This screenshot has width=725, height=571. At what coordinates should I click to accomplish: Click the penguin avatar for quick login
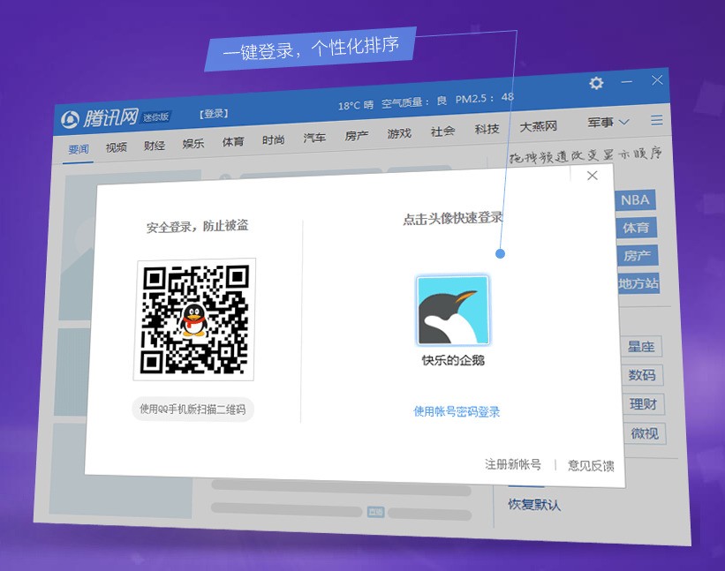point(453,311)
